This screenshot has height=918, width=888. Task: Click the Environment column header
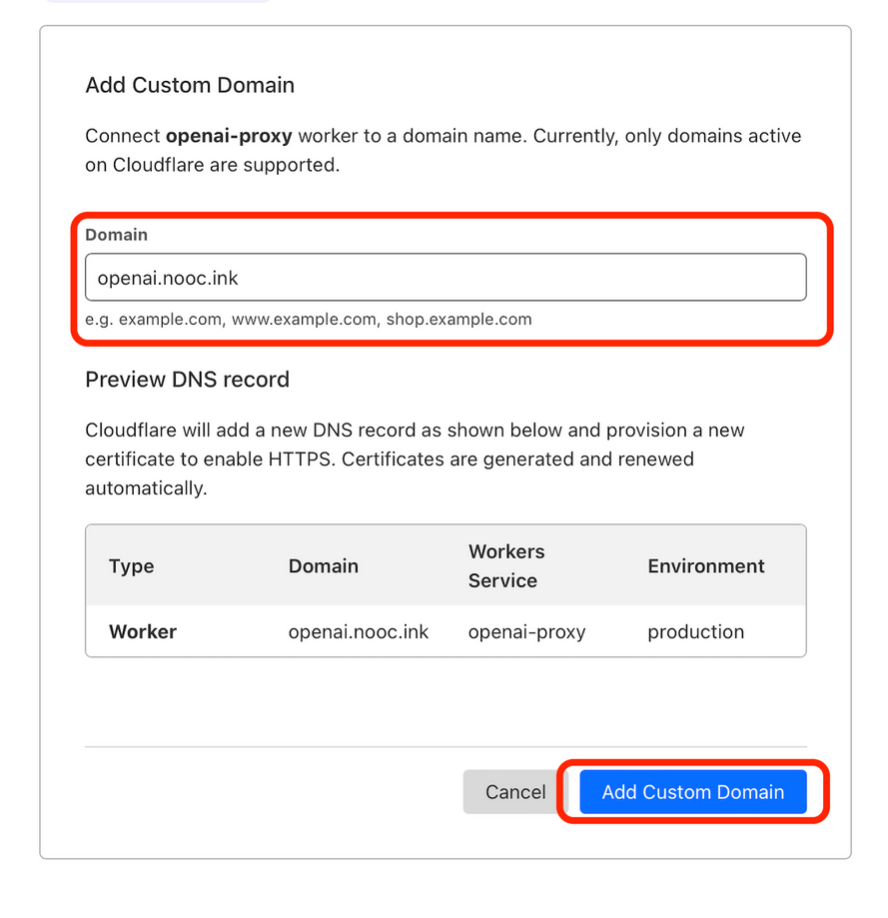click(705, 566)
